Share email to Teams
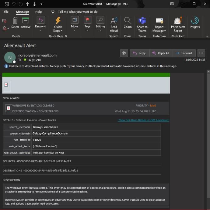 tap(142, 24)
